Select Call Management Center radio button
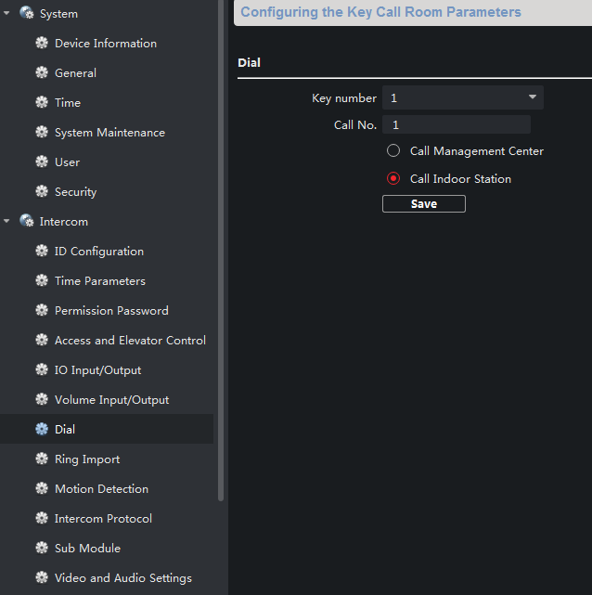Image resolution: width=592 pixels, height=595 pixels. (x=393, y=151)
